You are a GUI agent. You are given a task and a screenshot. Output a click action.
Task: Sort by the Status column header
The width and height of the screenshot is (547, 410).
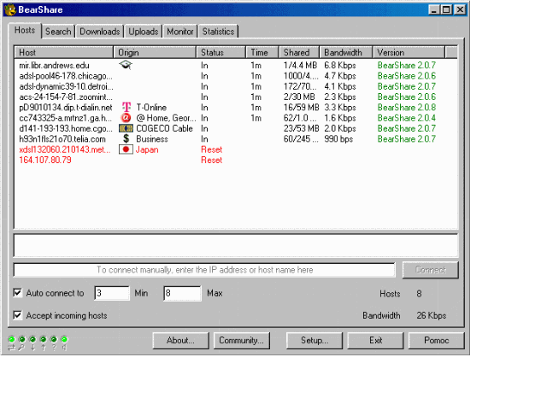[x=221, y=52]
